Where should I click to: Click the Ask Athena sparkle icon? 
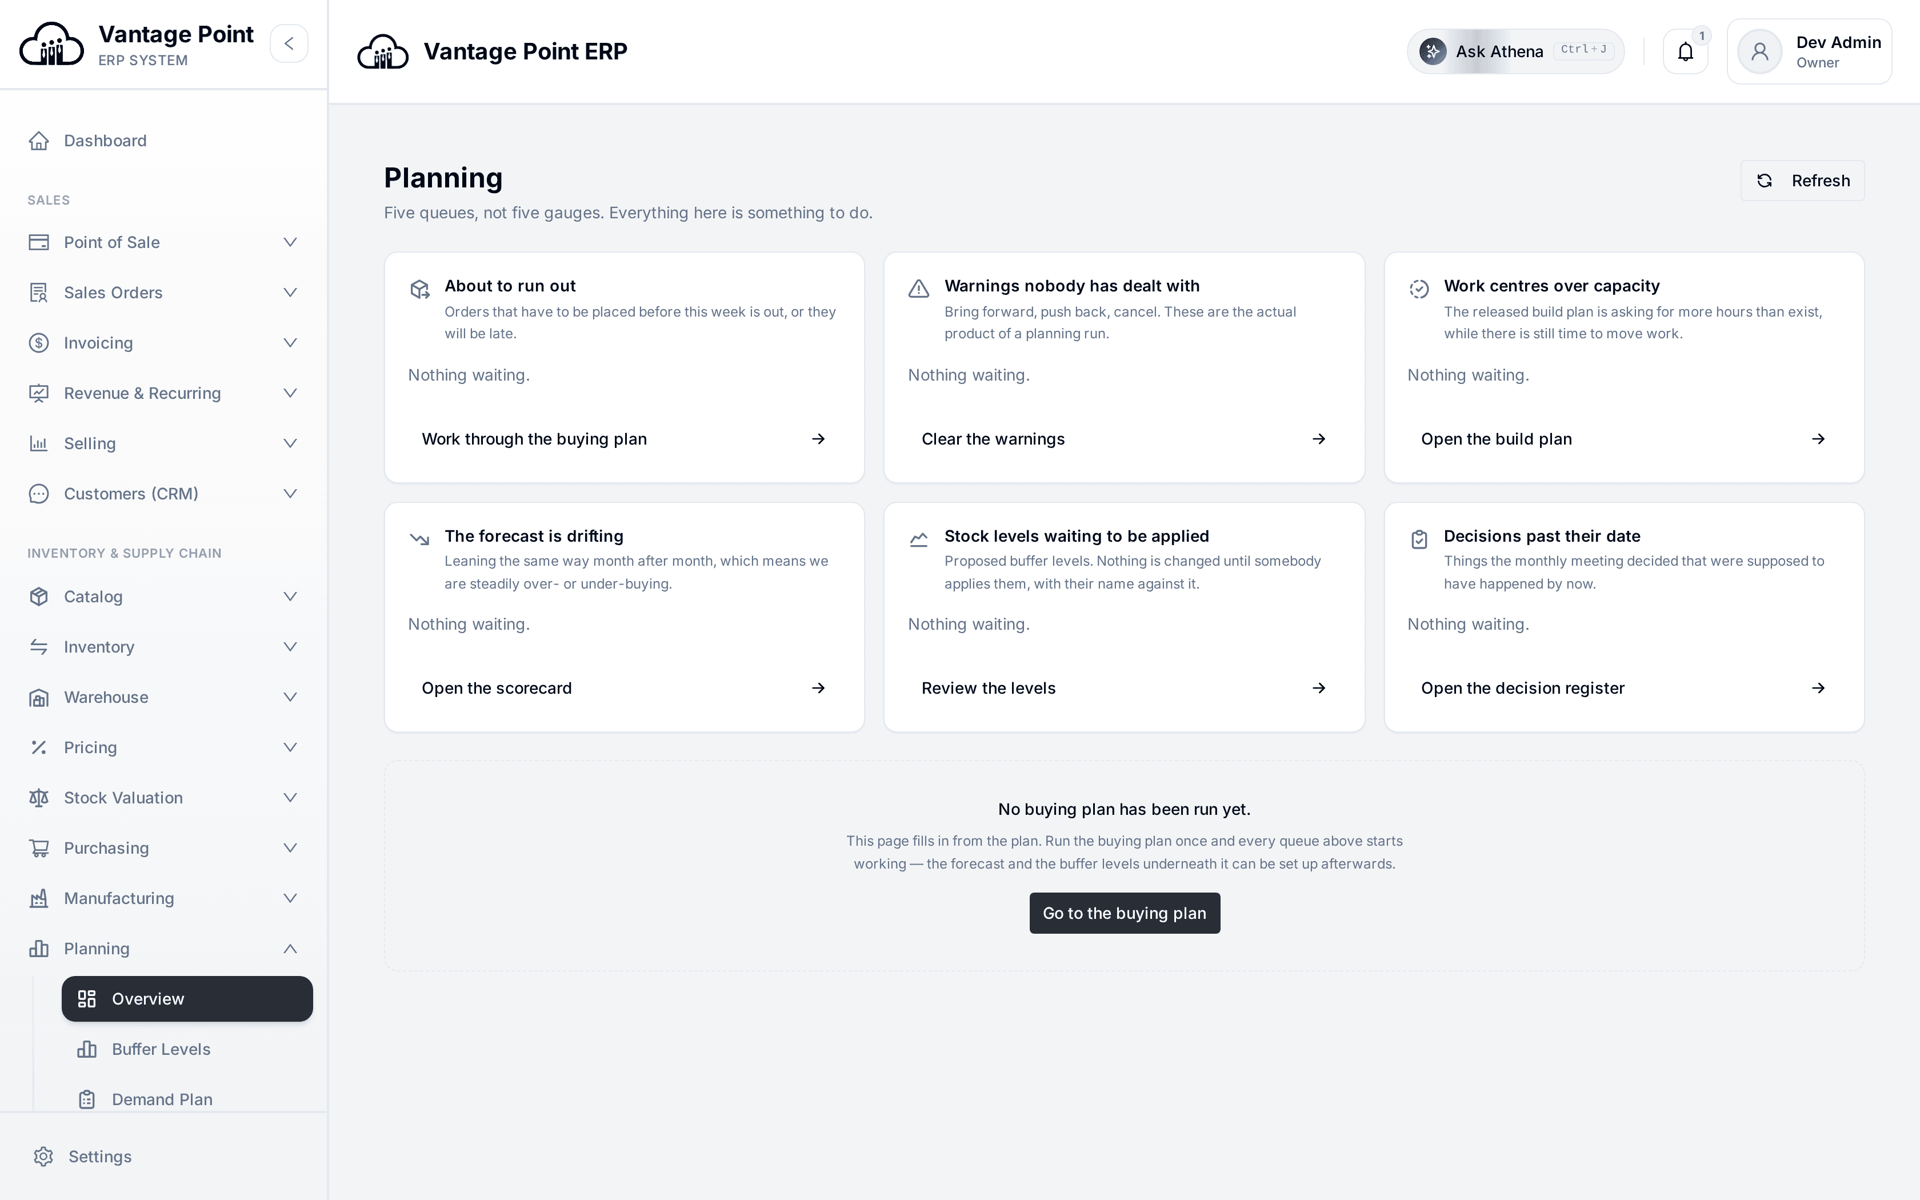point(1433,51)
